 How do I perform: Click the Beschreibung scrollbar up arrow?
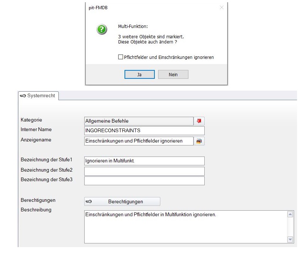point(290,214)
